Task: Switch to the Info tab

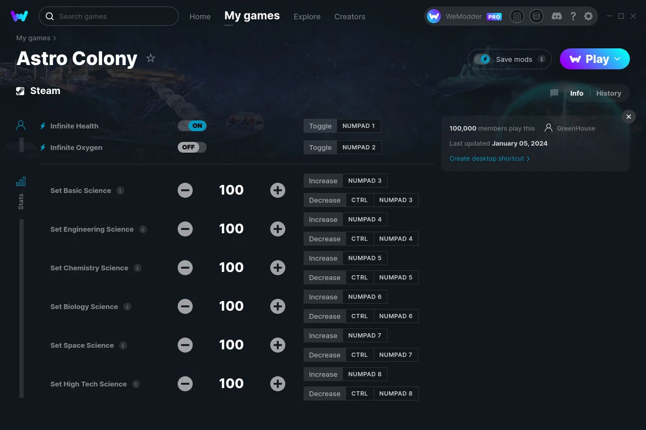Action: [577, 93]
